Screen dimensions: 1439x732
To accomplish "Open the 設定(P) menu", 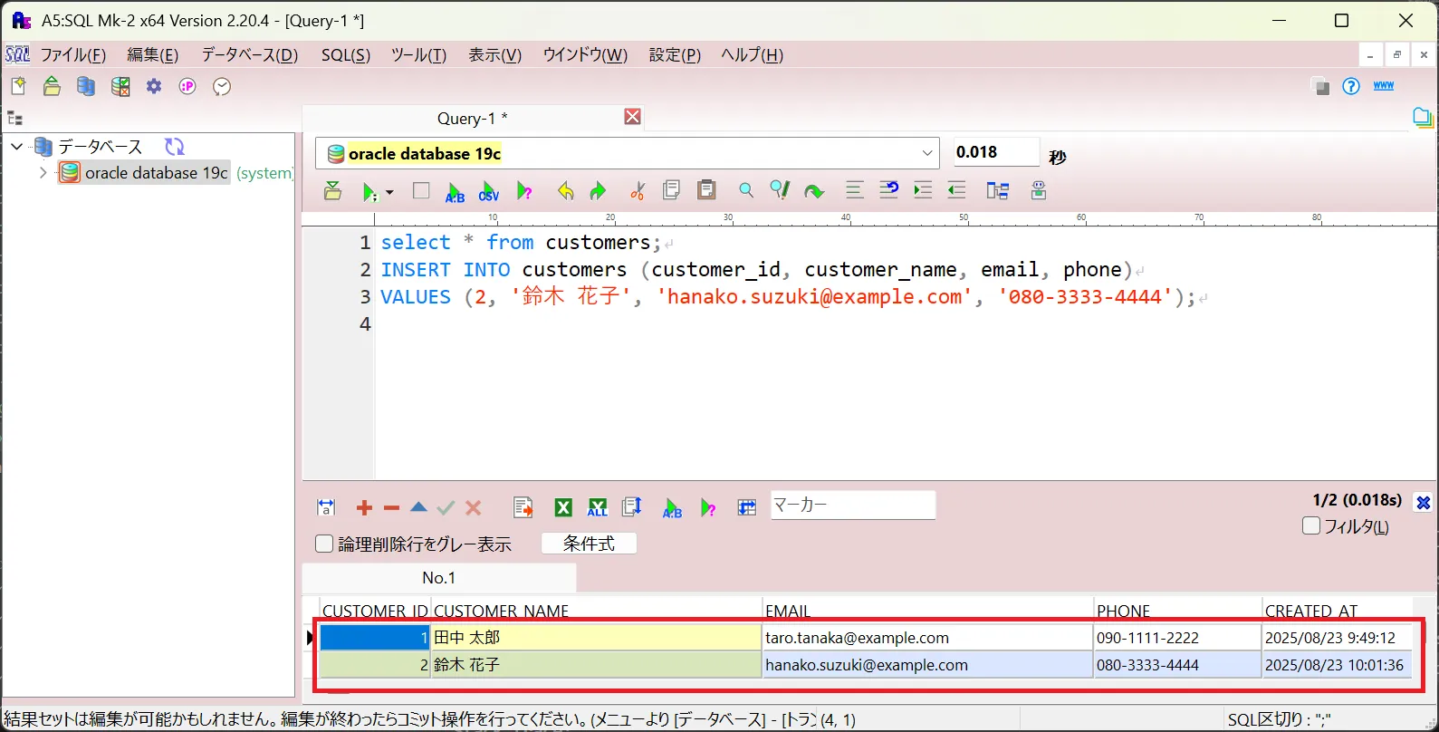I will [675, 55].
